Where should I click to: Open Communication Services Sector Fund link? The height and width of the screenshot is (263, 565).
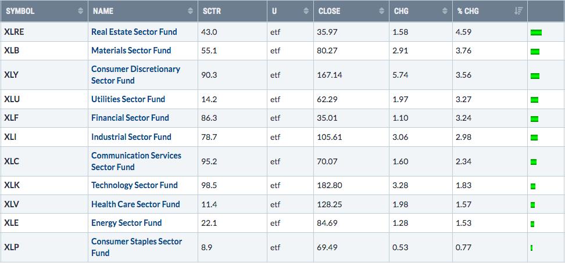(136, 161)
